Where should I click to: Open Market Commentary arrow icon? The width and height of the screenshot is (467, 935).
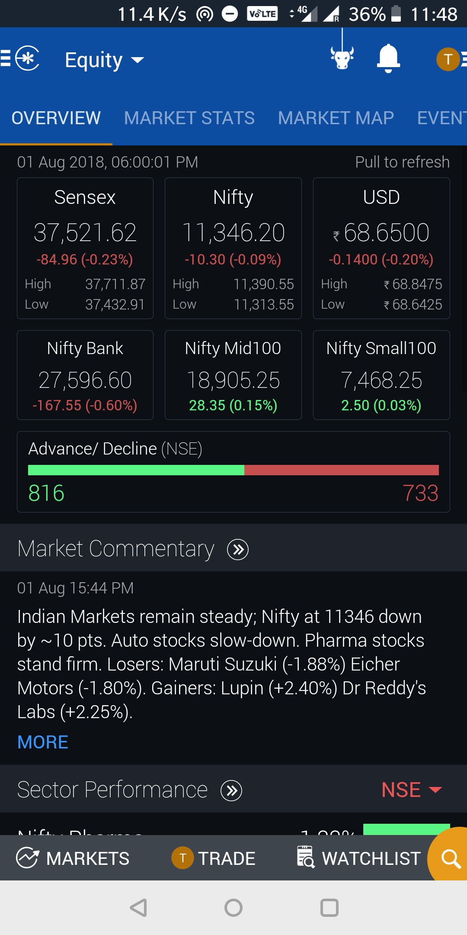238,549
